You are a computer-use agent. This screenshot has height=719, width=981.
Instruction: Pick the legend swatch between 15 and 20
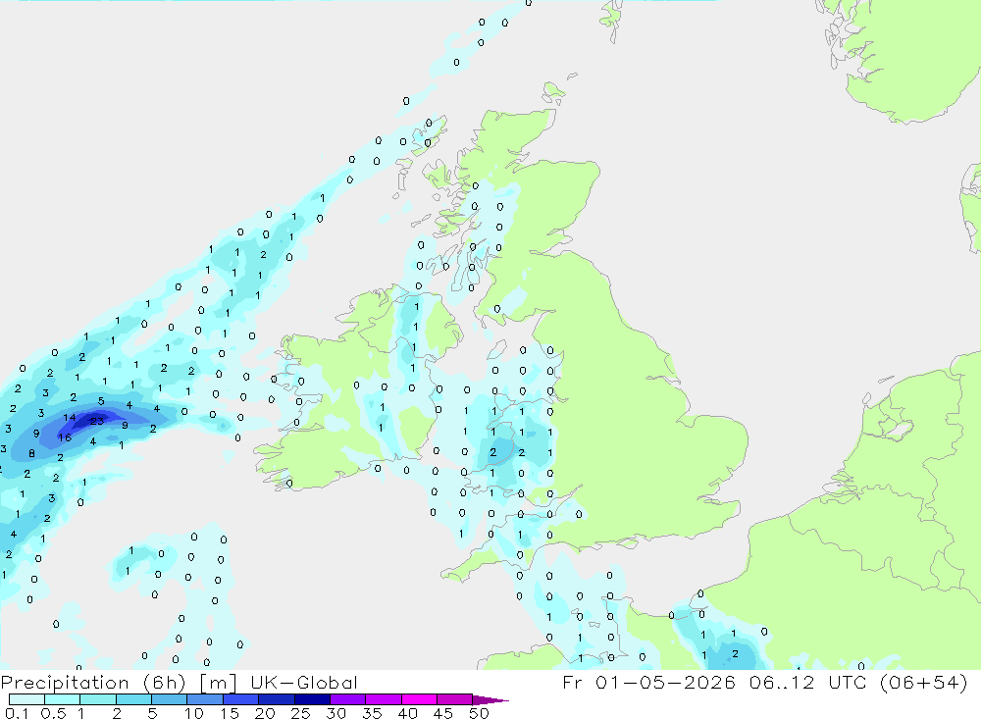click(240, 699)
